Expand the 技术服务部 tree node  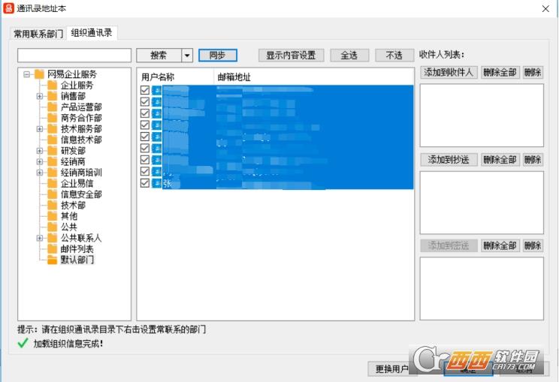pyautogui.click(x=40, y=129)
